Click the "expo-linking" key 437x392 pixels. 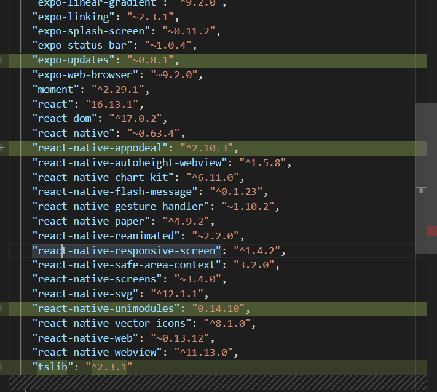(x=74, y=17)
